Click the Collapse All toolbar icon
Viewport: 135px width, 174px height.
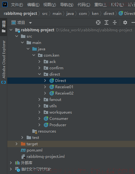115,22
